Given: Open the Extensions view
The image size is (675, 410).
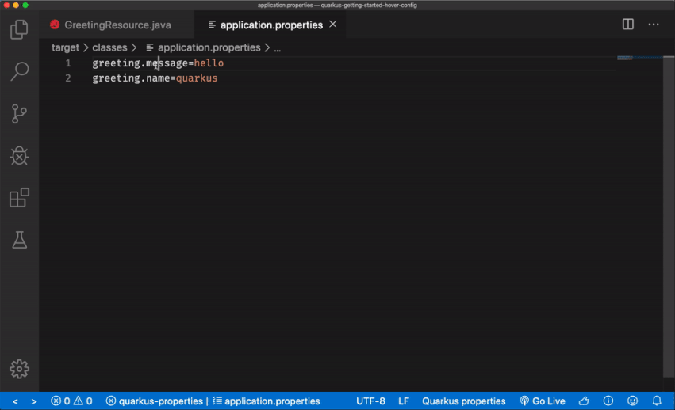Looking at the screenshot, I should (19, 198).
